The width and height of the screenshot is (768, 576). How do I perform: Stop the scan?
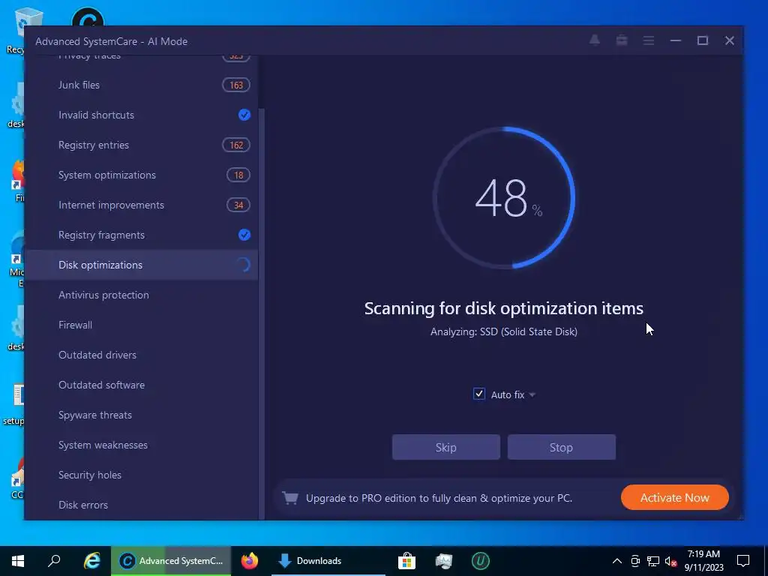(x=561, y=447)
